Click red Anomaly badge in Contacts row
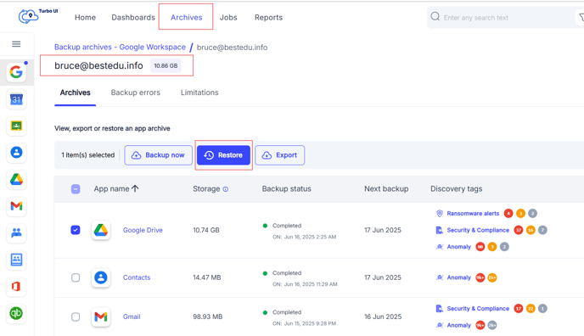 pos(480,277)
